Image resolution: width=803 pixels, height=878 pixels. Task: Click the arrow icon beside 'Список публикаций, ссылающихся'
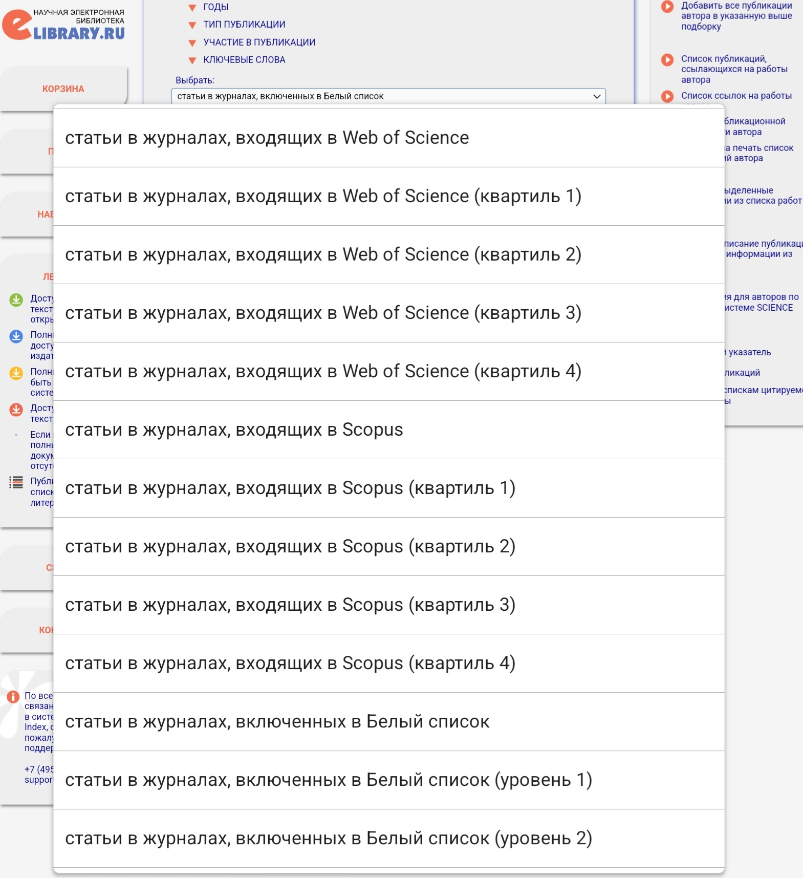[667, 60]
